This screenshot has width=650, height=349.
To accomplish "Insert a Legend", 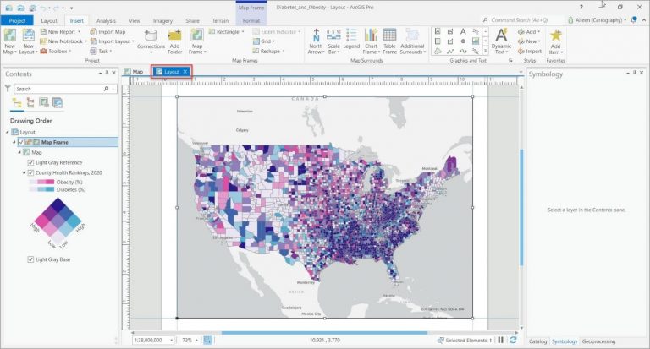I will tap(351, 40).
